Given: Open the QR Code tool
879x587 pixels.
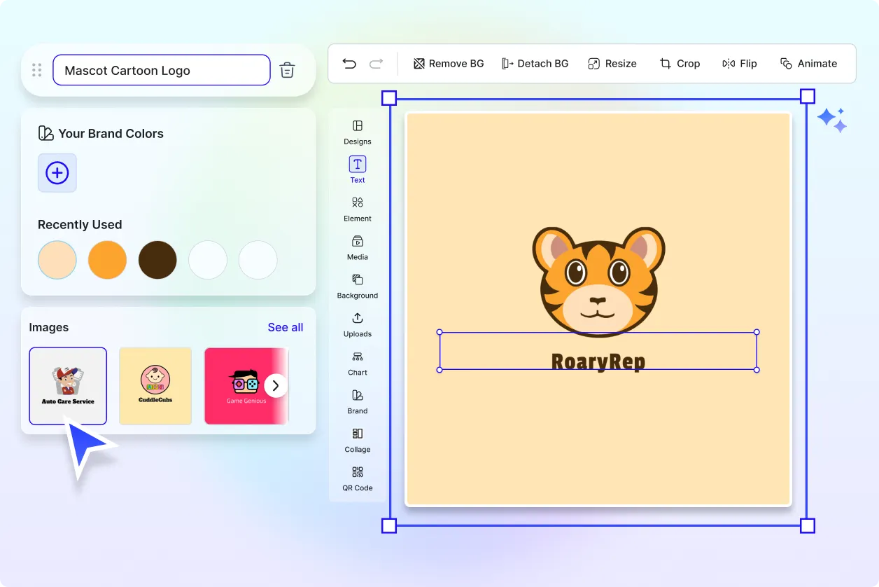Looking at the screenshot, I should (x=358, y=478).
